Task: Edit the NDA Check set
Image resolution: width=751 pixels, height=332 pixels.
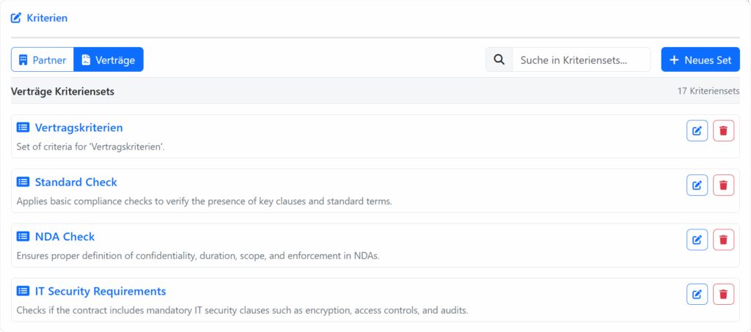Action: click(697, 240)
